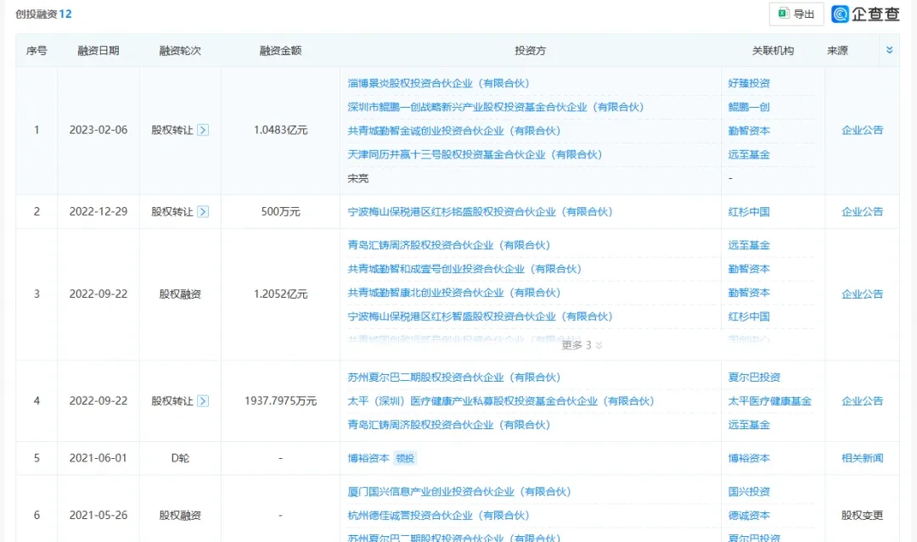Open detail arrow beside row 1 股权转让
The width and height of the screenshot is (917, 542).
203,131
